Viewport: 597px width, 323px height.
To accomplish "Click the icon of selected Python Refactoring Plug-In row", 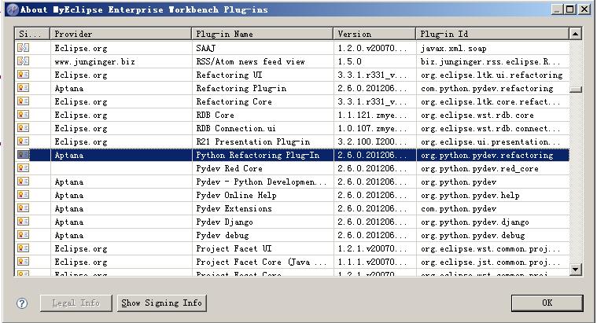I will click(23, 155).
